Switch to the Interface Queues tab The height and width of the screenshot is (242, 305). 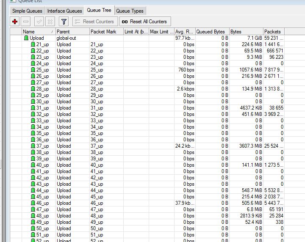pyautogui.click(x=64, y=11)
